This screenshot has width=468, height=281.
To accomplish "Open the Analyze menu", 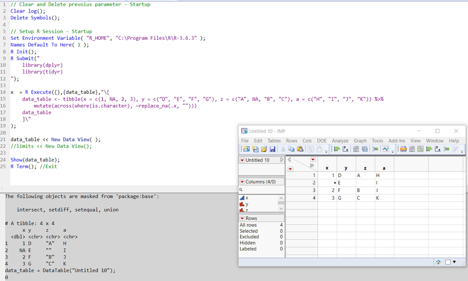I will 340,140.
